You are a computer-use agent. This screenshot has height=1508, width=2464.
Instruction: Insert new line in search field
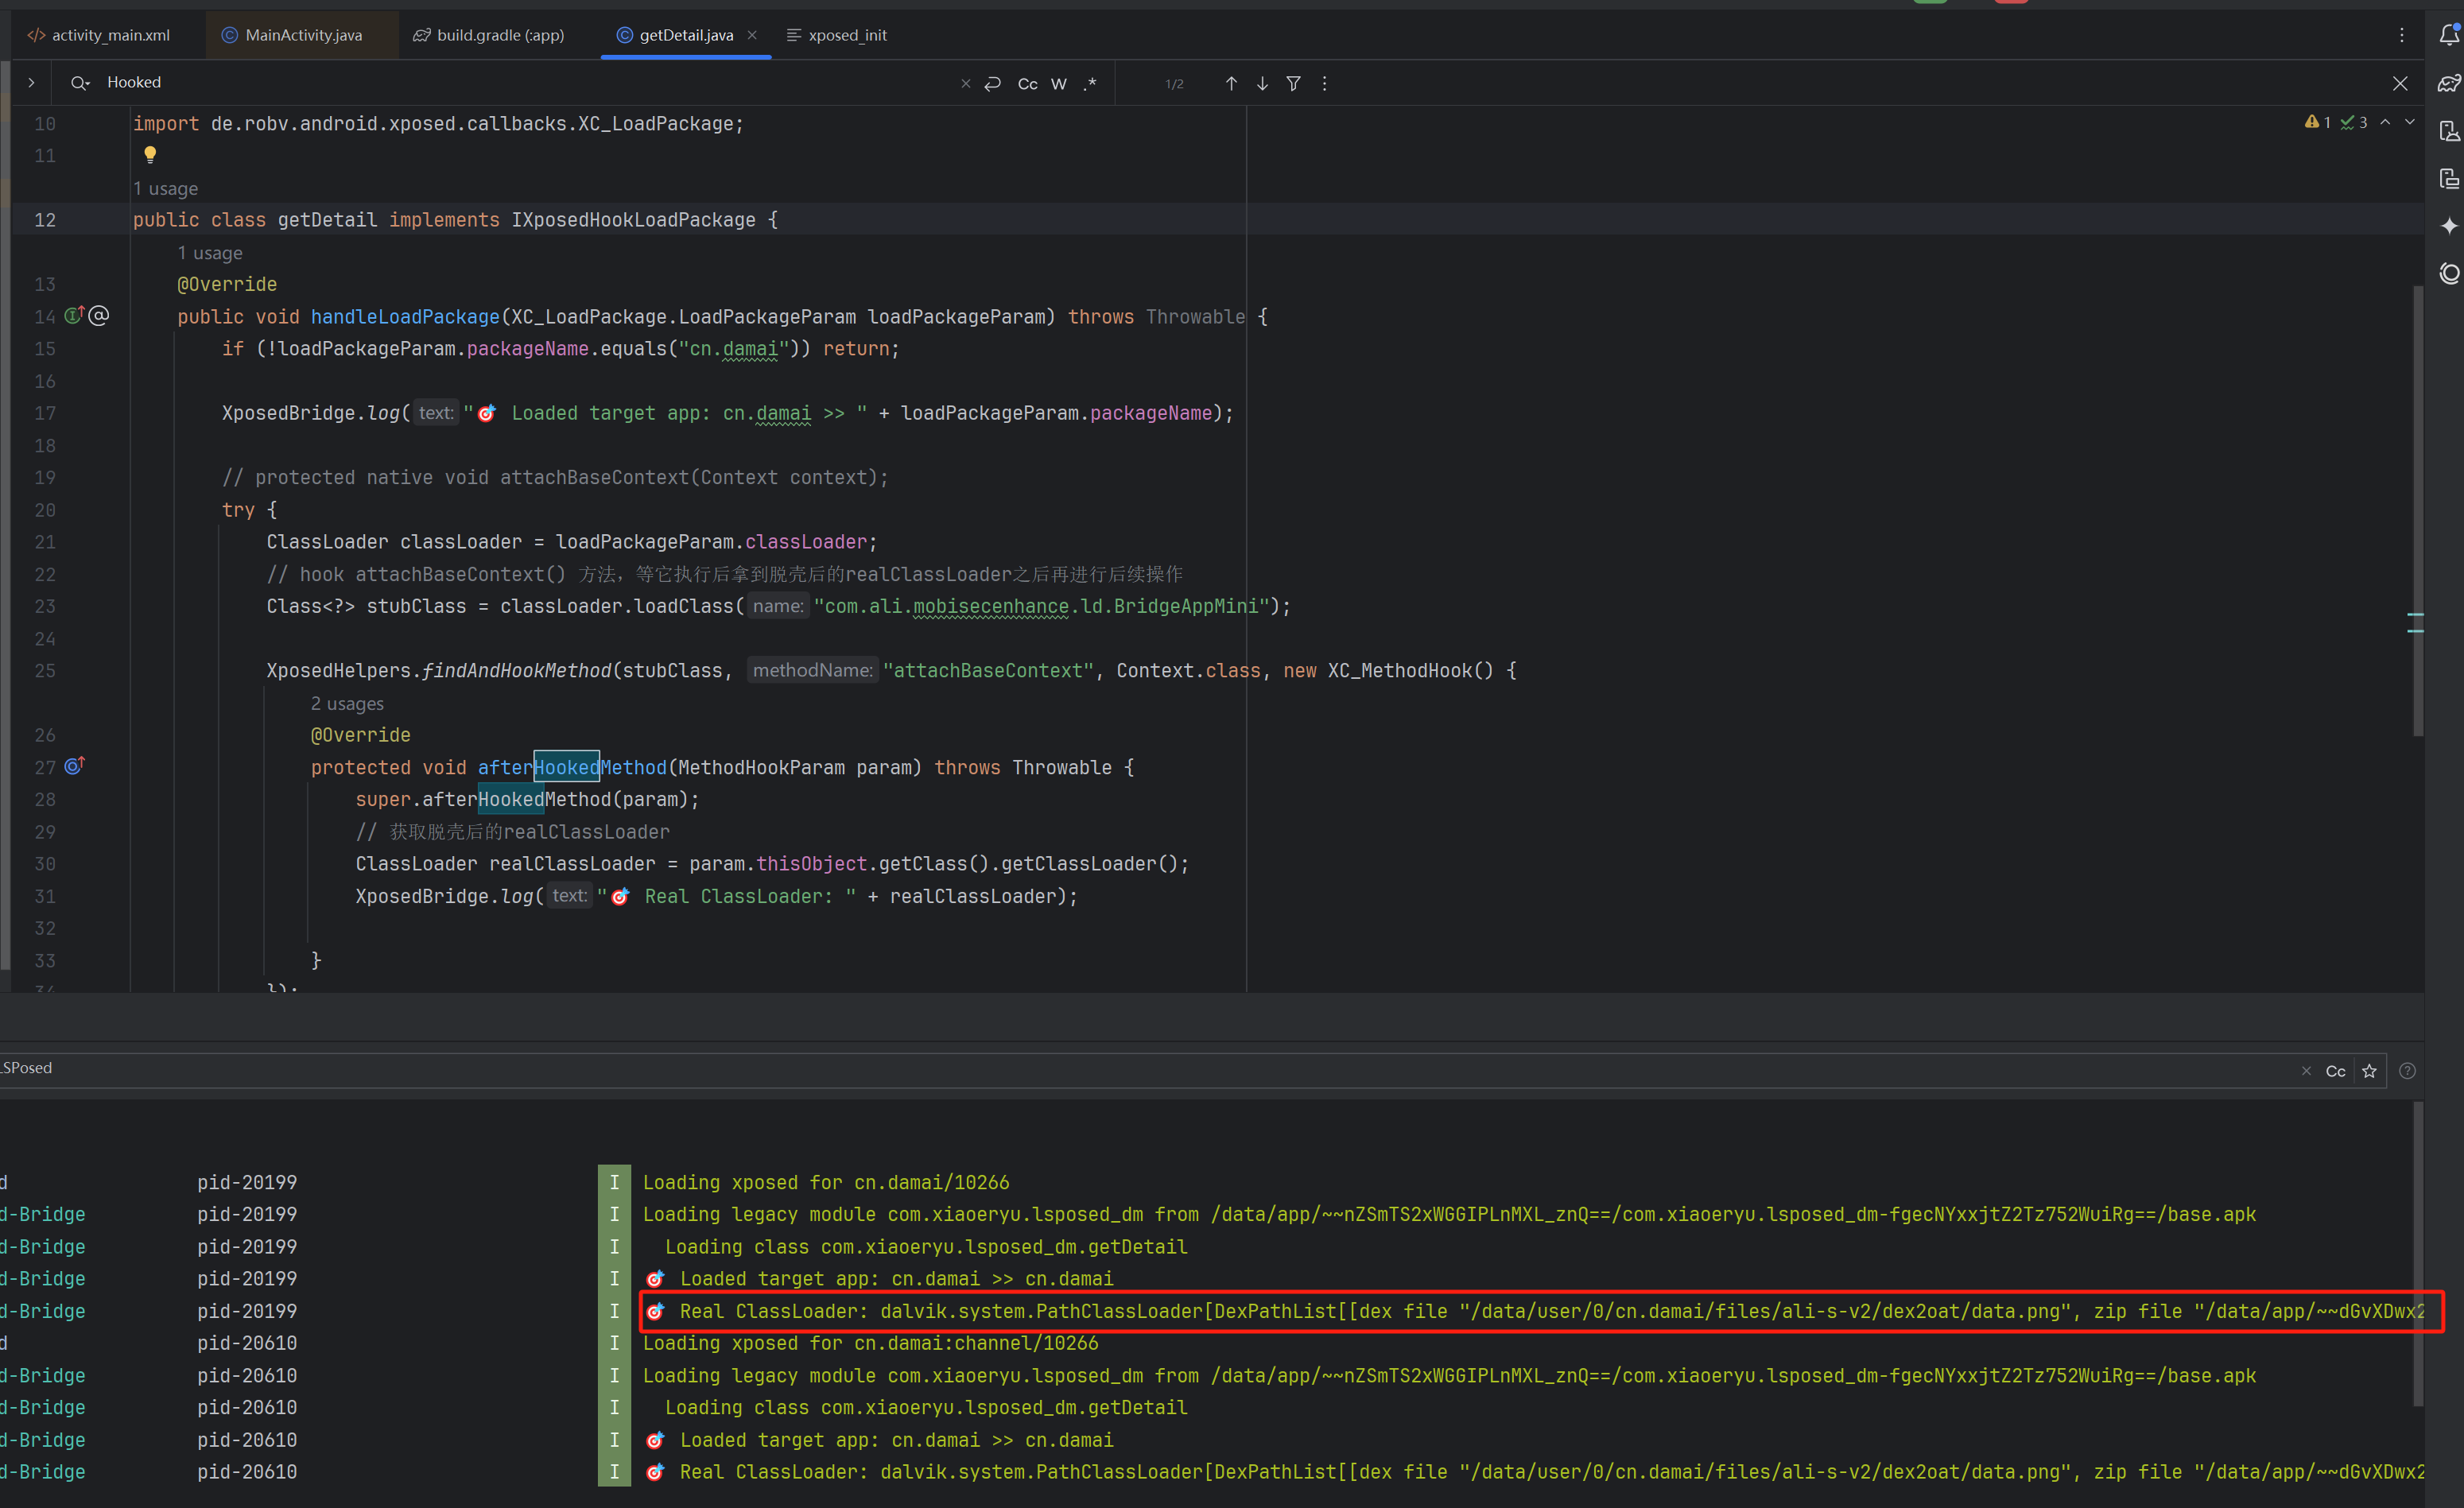[993, 84]
